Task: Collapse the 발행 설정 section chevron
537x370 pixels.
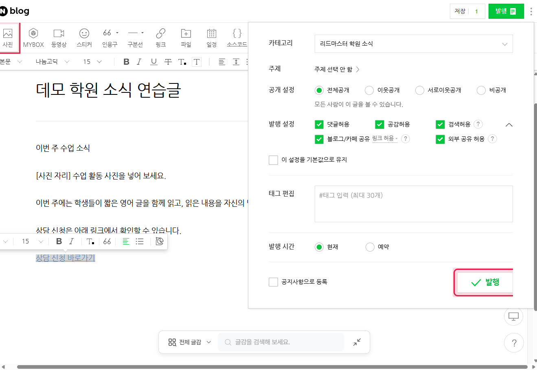Action: pyautogui.click(x=509, y=125)
